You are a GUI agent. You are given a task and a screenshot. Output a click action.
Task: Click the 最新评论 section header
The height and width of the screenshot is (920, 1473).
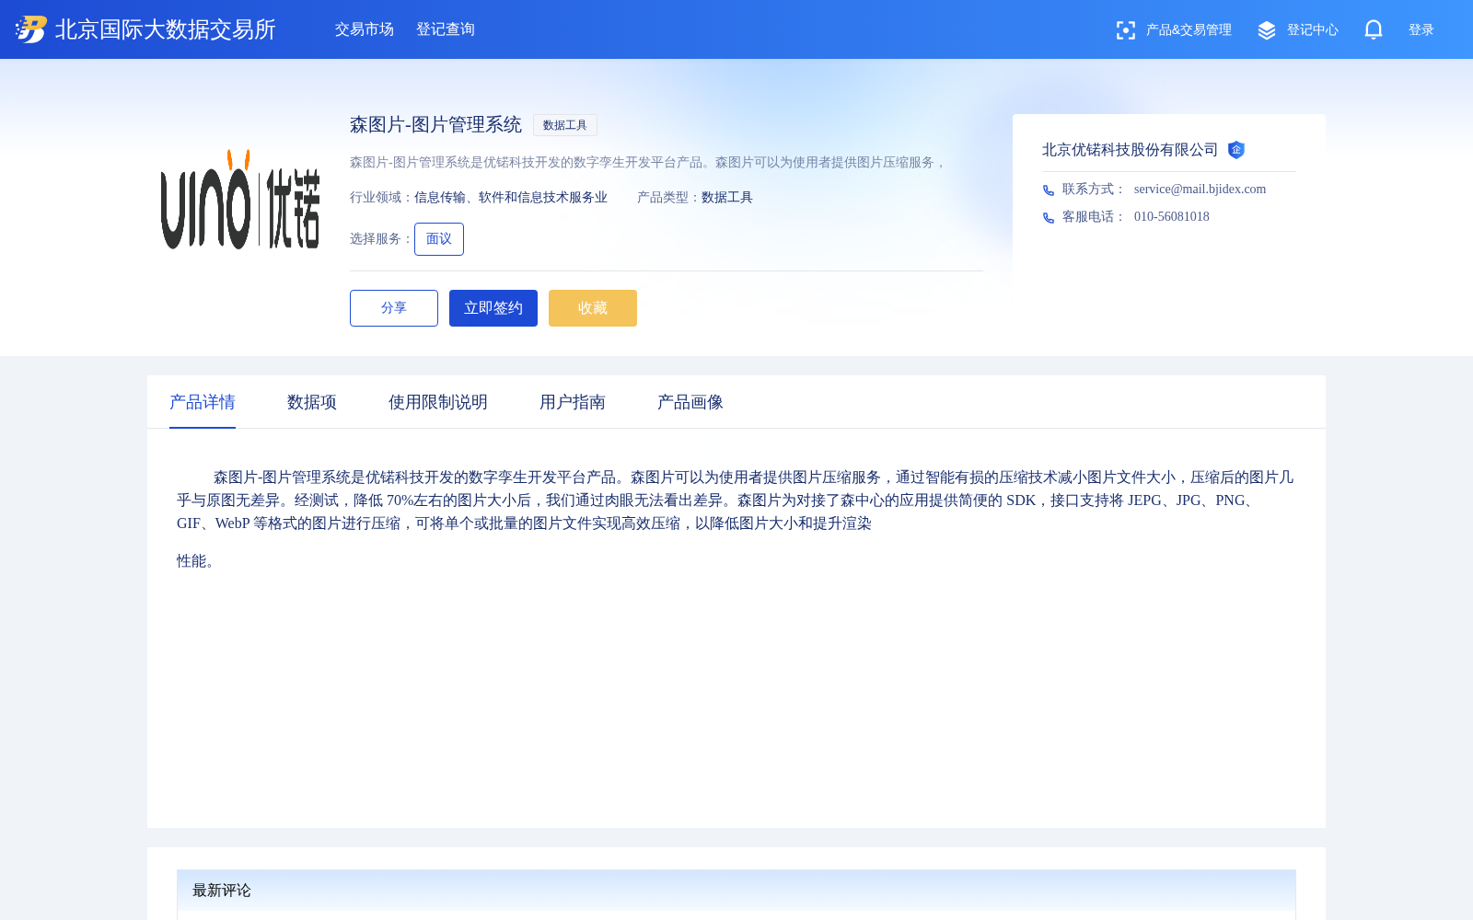[736, 891]
